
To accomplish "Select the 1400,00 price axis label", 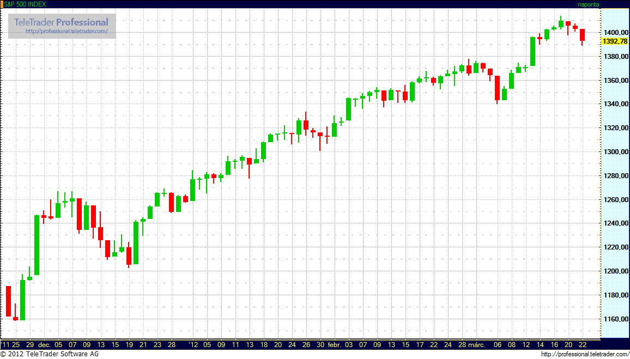I will 615,33.
